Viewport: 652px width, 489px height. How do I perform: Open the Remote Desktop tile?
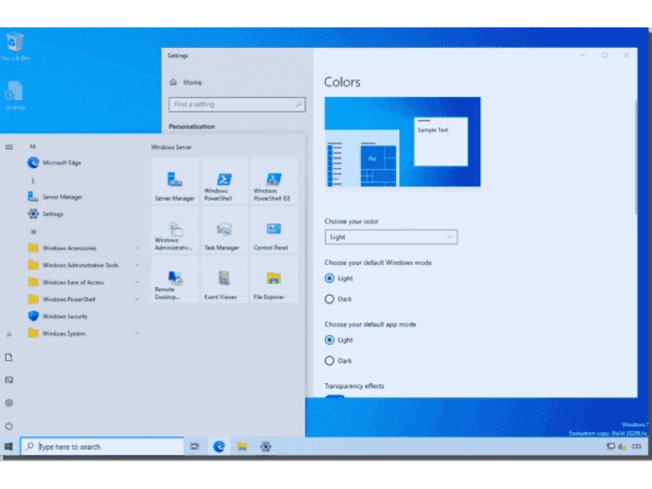tap(174, 280)
